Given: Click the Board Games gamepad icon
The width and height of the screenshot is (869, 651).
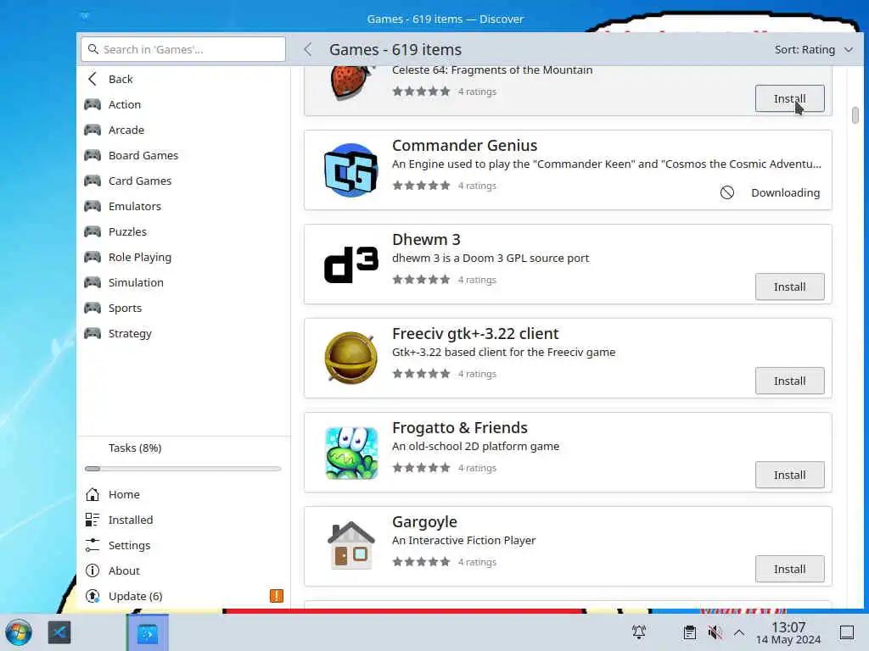Looking at the screenshot, I should 93,156.
